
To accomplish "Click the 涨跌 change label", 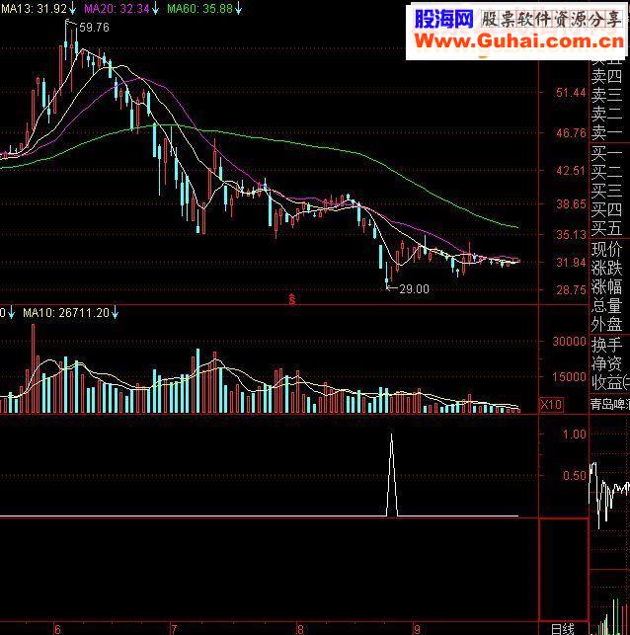I will click(606, 268).
